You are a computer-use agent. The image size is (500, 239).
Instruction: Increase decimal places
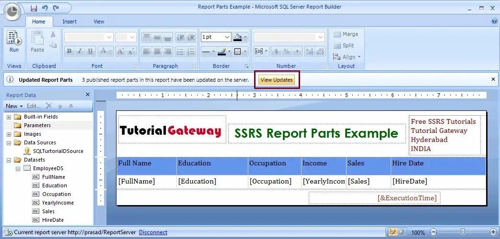coord(310,51)
